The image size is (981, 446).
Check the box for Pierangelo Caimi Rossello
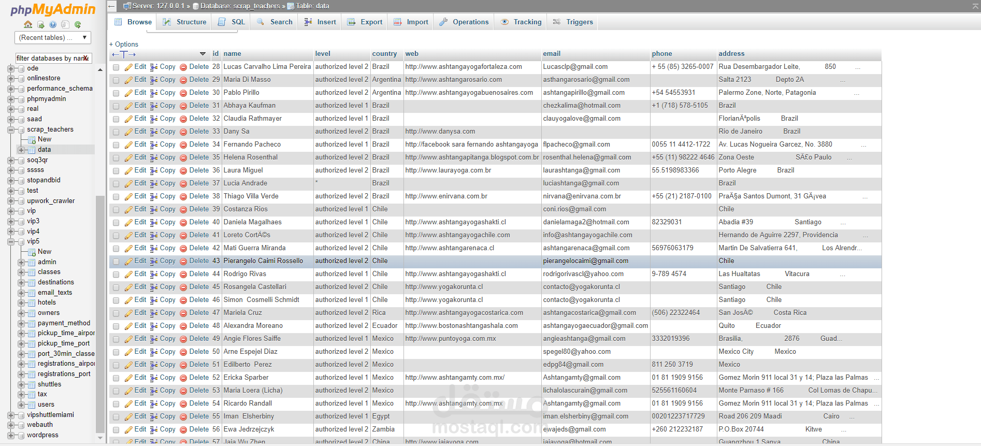(x=116, y=262)
